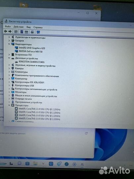Select the Видеоадаптеры label
This screenshot has height=179, width=134.
[x=23, y=44]
